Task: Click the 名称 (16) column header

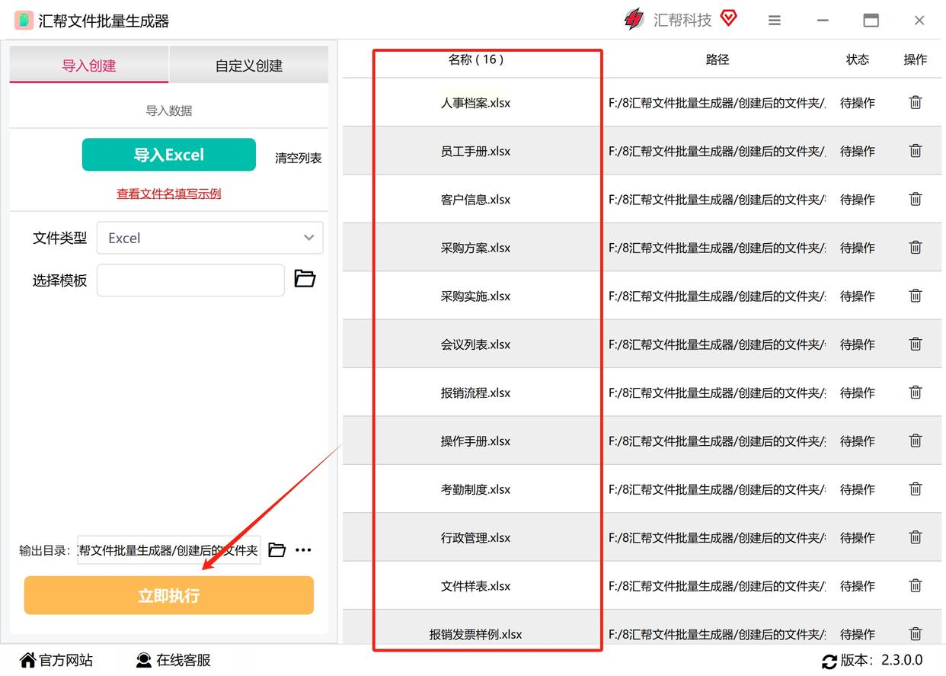Action: point(476,59)
